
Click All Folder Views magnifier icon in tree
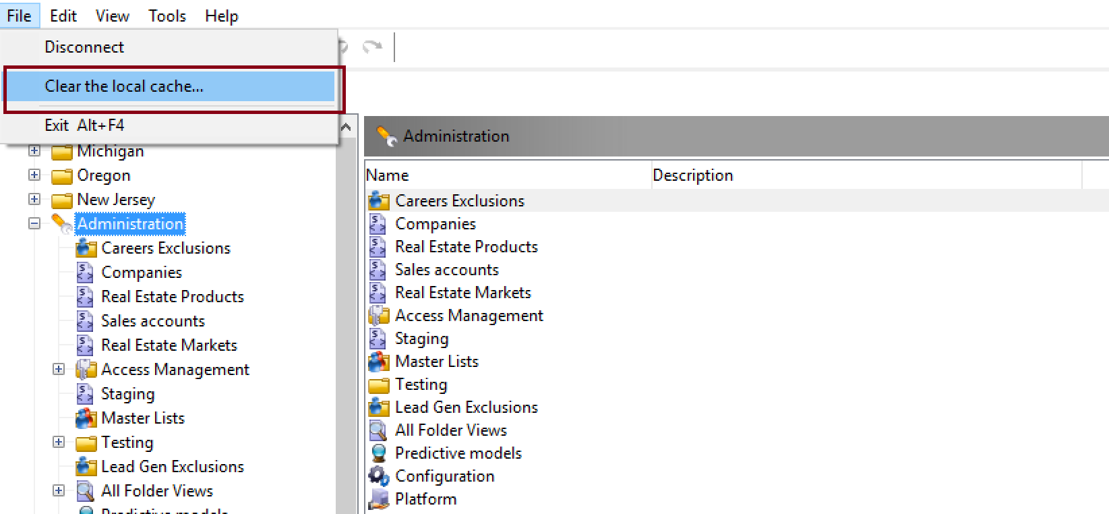(86, 491)
